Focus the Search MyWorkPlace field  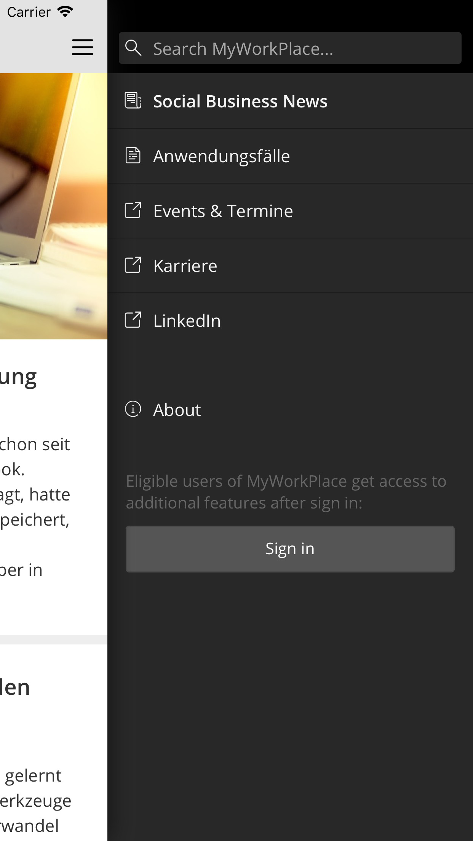tap(301, 48)
